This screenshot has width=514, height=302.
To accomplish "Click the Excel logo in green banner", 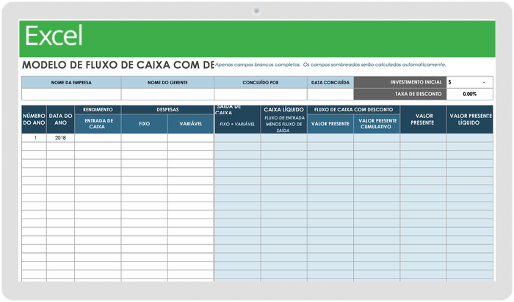I will pyautogui.click(x=54, y=36).
